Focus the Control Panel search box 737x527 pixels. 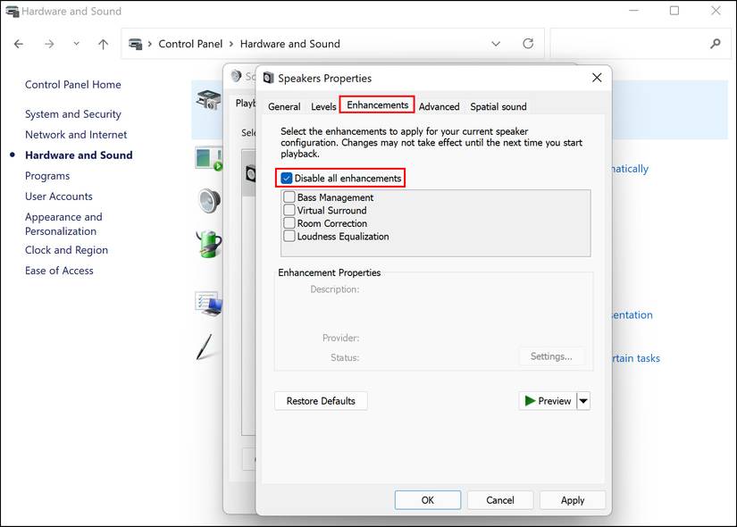[640, 44]
